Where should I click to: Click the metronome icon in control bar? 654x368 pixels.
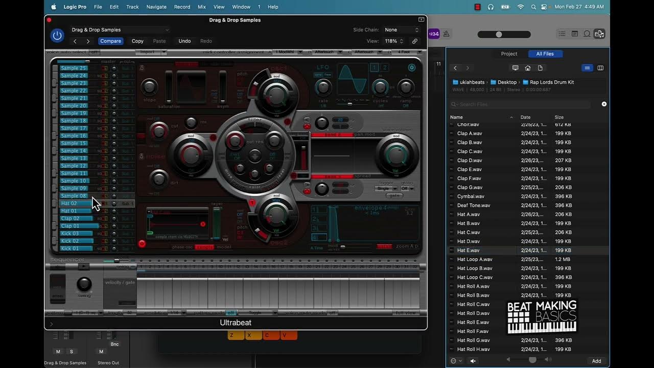pyautogui.click(x=446, y=34)
